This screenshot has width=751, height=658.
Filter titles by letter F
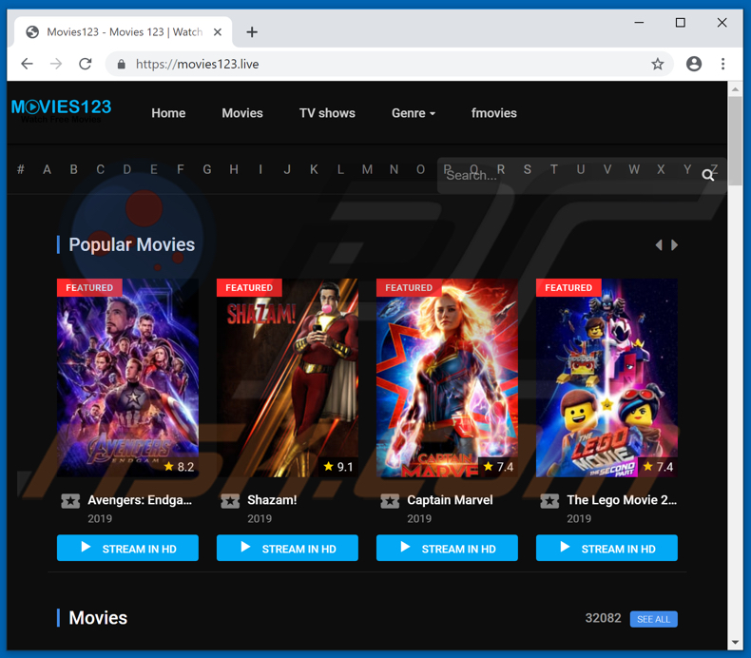(x=180, y=169)
